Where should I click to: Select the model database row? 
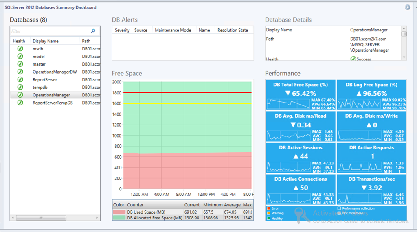55,56
